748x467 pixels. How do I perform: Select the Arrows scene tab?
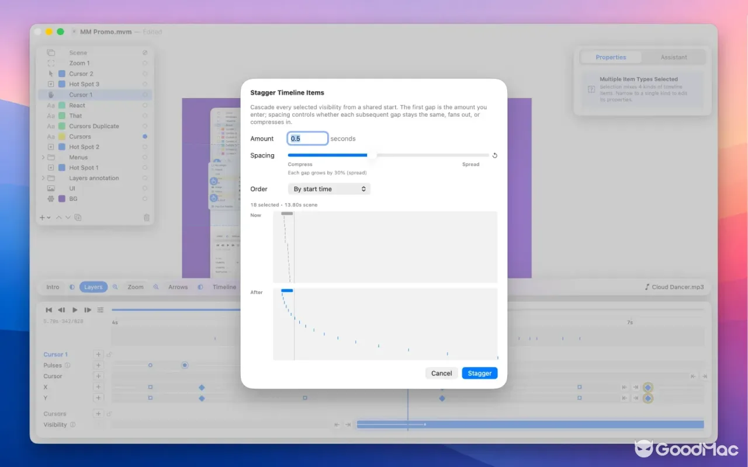tap(178, 287)
